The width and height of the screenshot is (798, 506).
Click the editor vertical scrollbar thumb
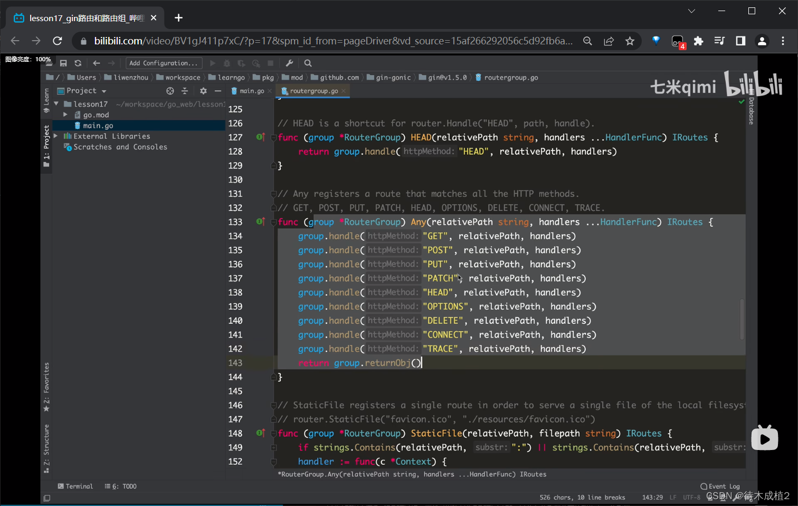click(742, 319)
